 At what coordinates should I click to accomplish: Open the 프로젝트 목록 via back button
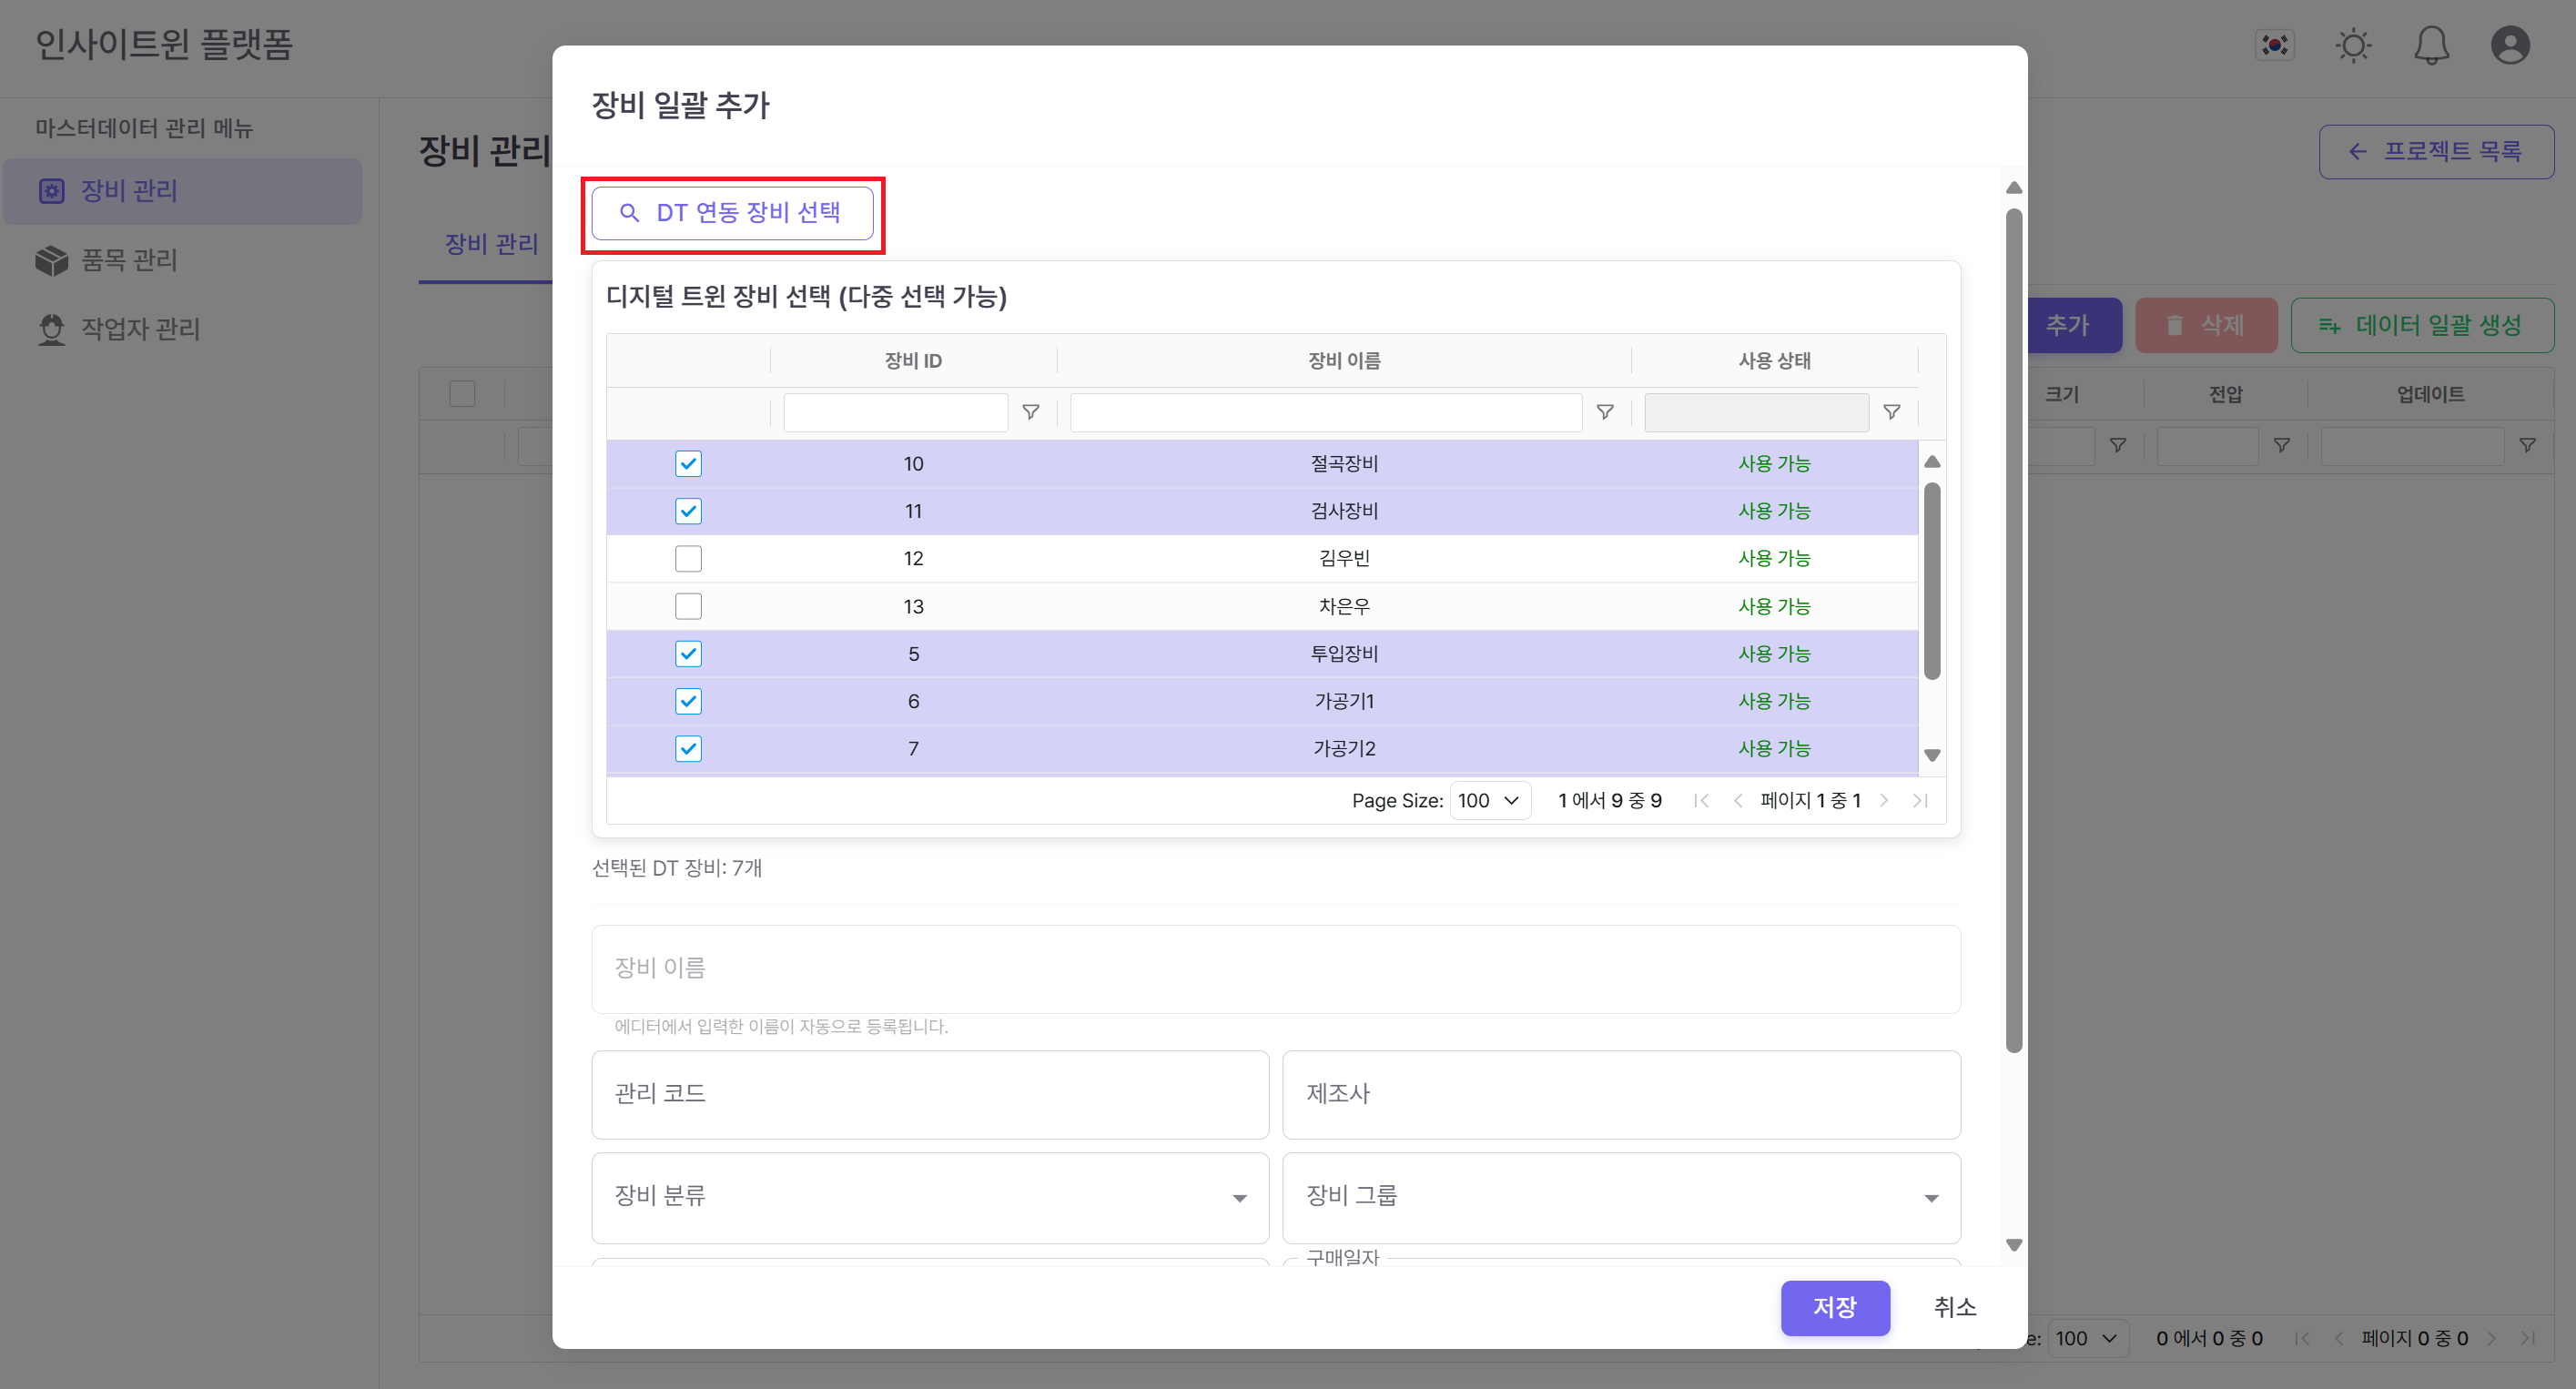(2437, 151)
